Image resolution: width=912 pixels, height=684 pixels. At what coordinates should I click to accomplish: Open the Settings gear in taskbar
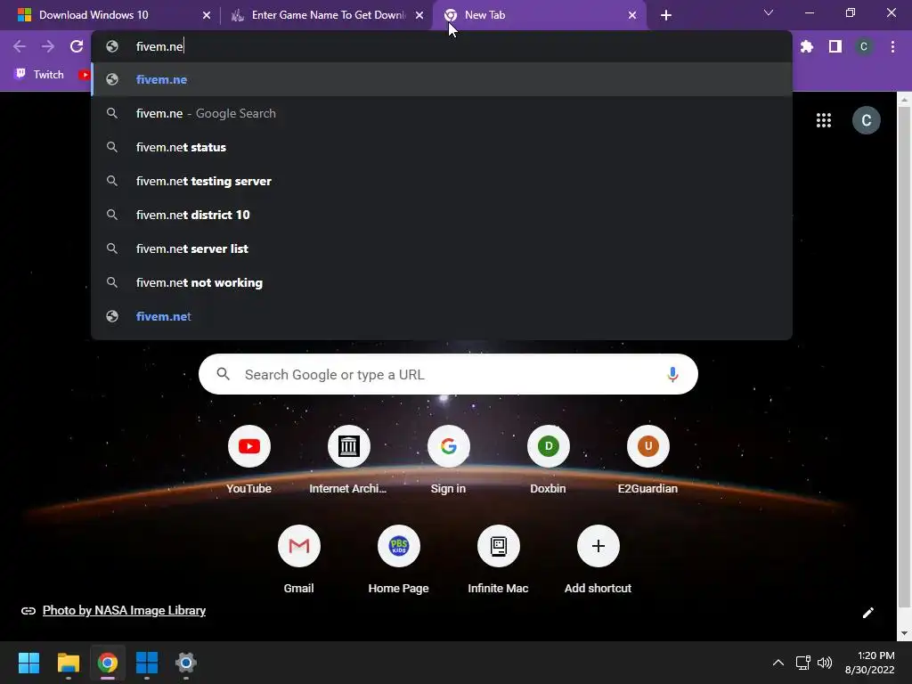[x=186, y=663]
